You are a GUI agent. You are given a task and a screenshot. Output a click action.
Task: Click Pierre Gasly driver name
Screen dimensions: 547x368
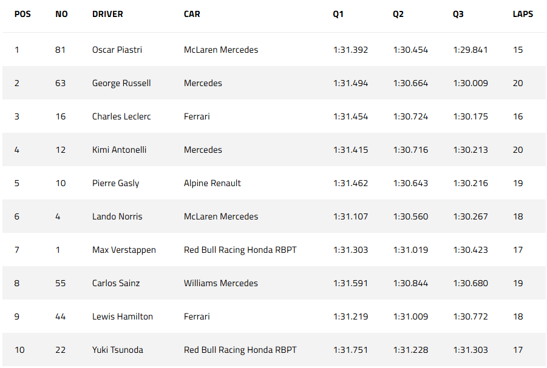coord(115,183)
